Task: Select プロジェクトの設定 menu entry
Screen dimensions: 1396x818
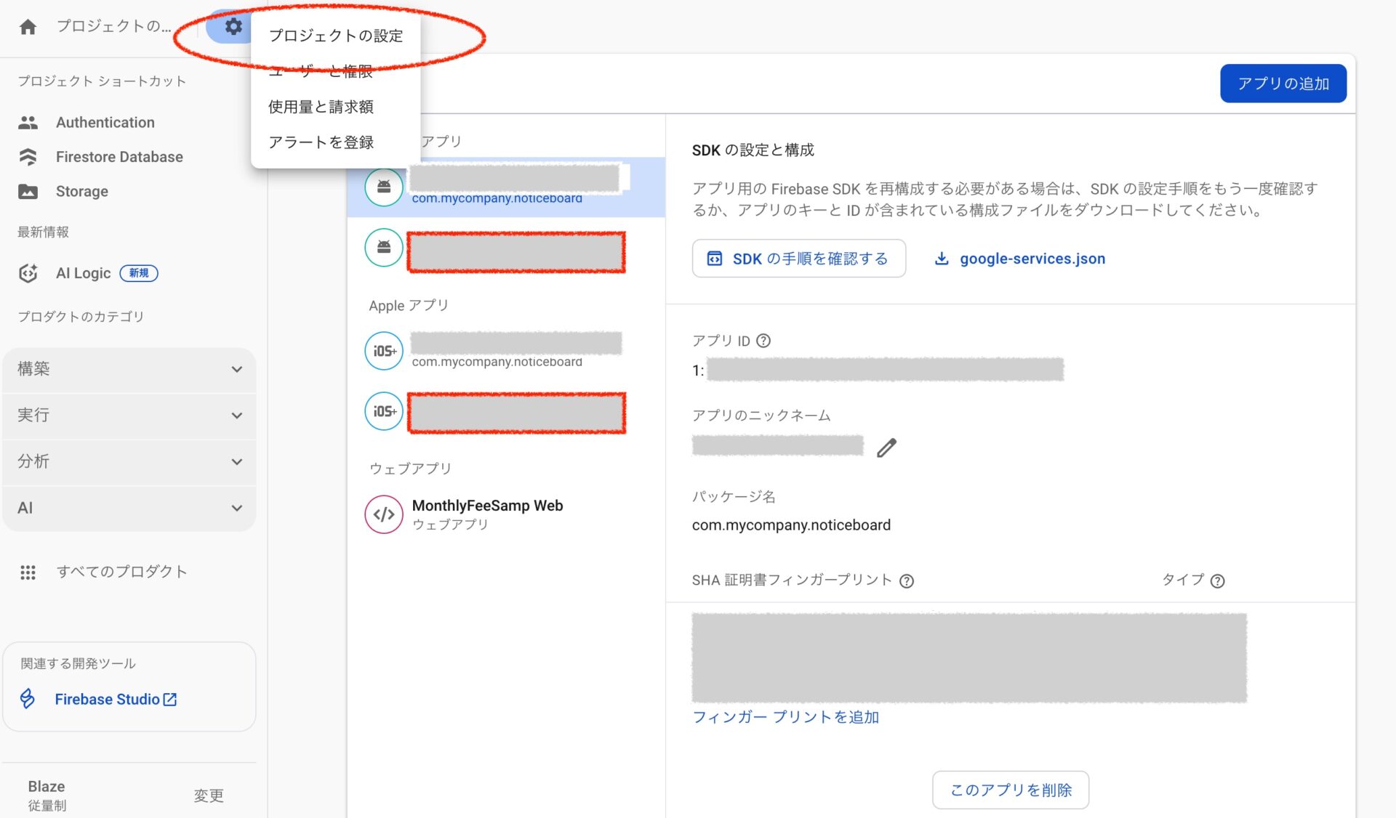Action: click(x=335, y=36)
